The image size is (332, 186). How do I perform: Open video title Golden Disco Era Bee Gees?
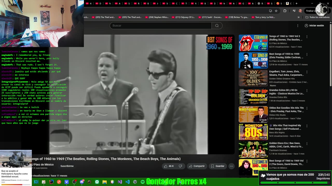click(x=286, y=145)
